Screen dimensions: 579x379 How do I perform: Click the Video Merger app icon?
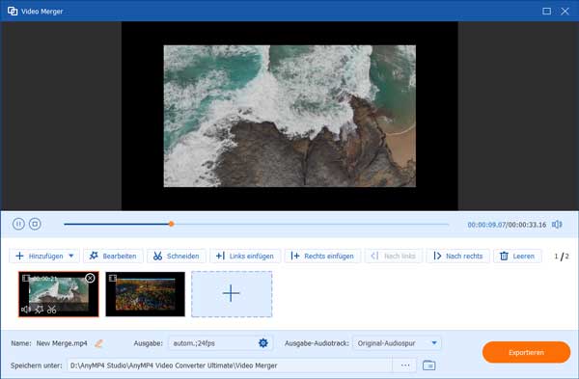(13, 11)
